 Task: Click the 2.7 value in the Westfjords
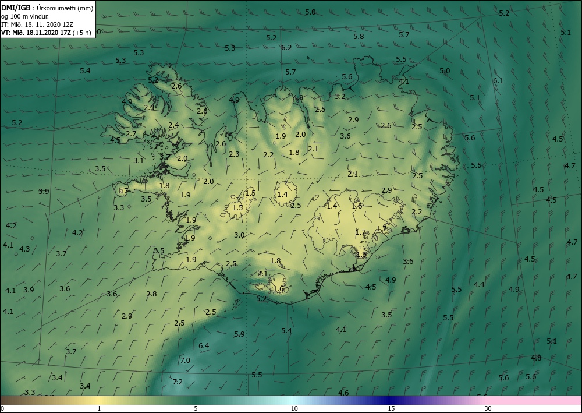point(131,134)
